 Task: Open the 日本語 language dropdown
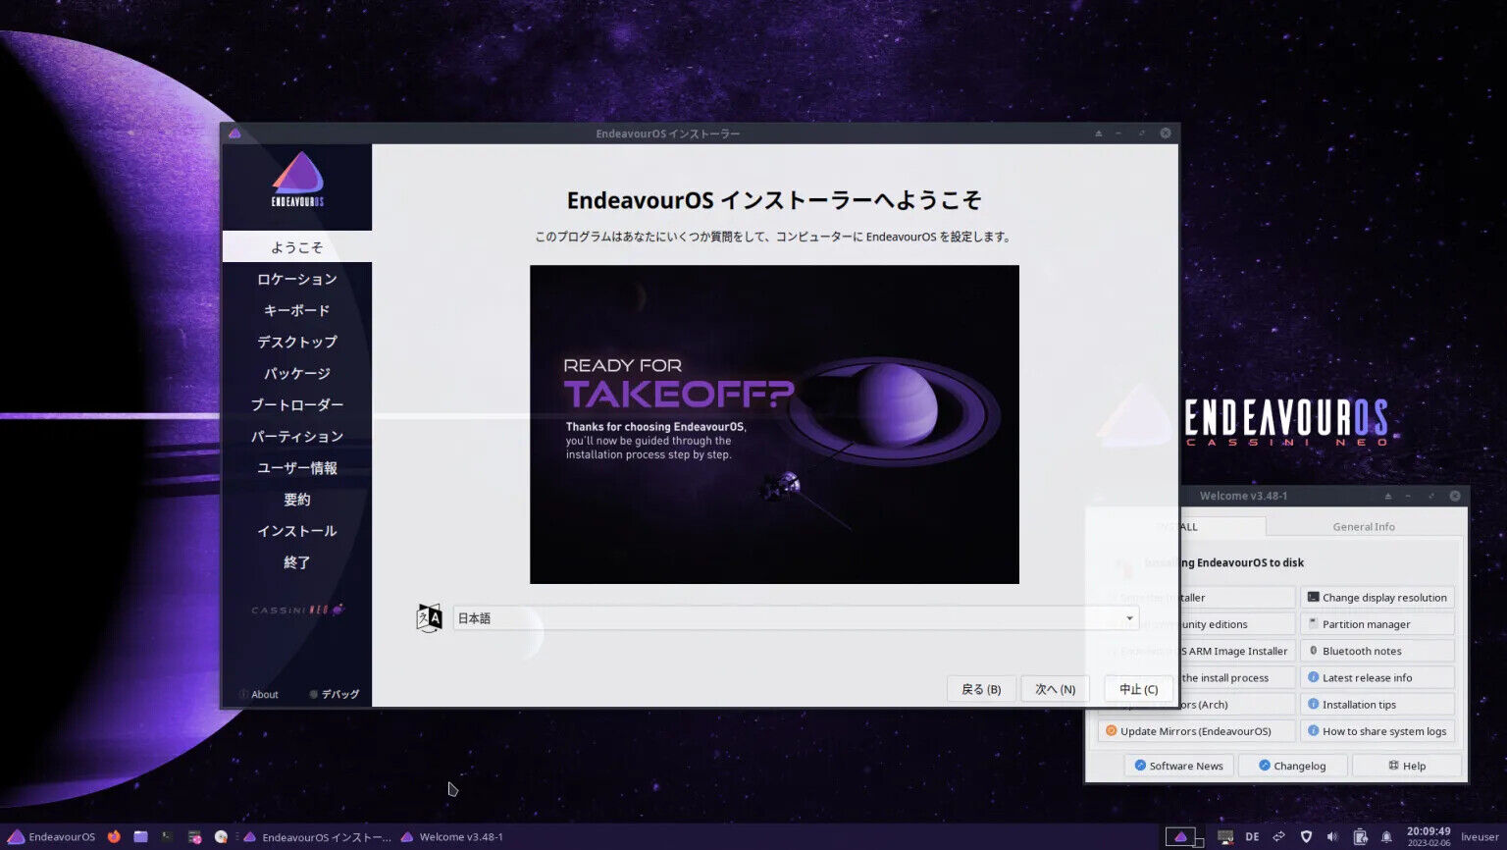click(x=796, y=618)
